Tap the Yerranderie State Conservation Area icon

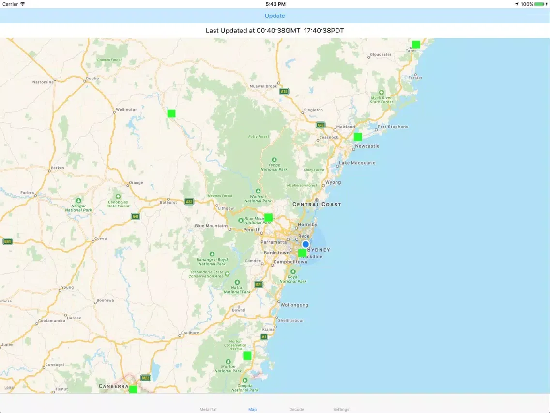pos(227,274)
